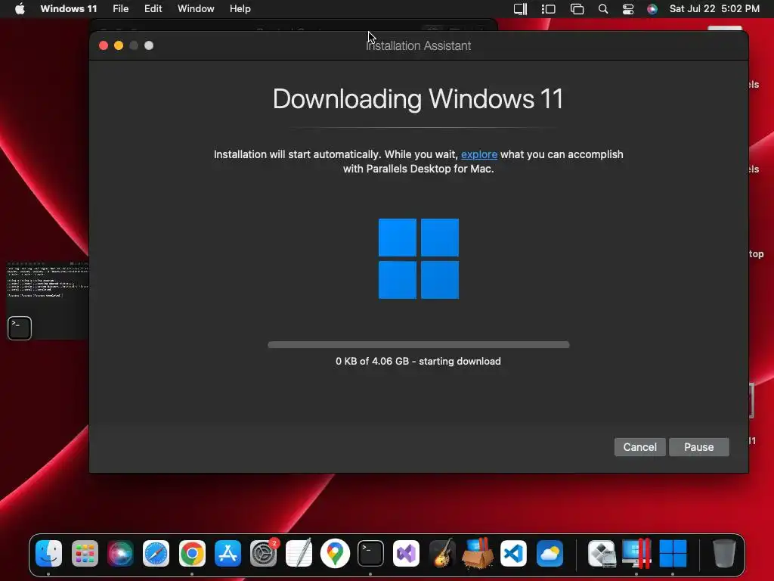Open the Window menu

[196, 8]
